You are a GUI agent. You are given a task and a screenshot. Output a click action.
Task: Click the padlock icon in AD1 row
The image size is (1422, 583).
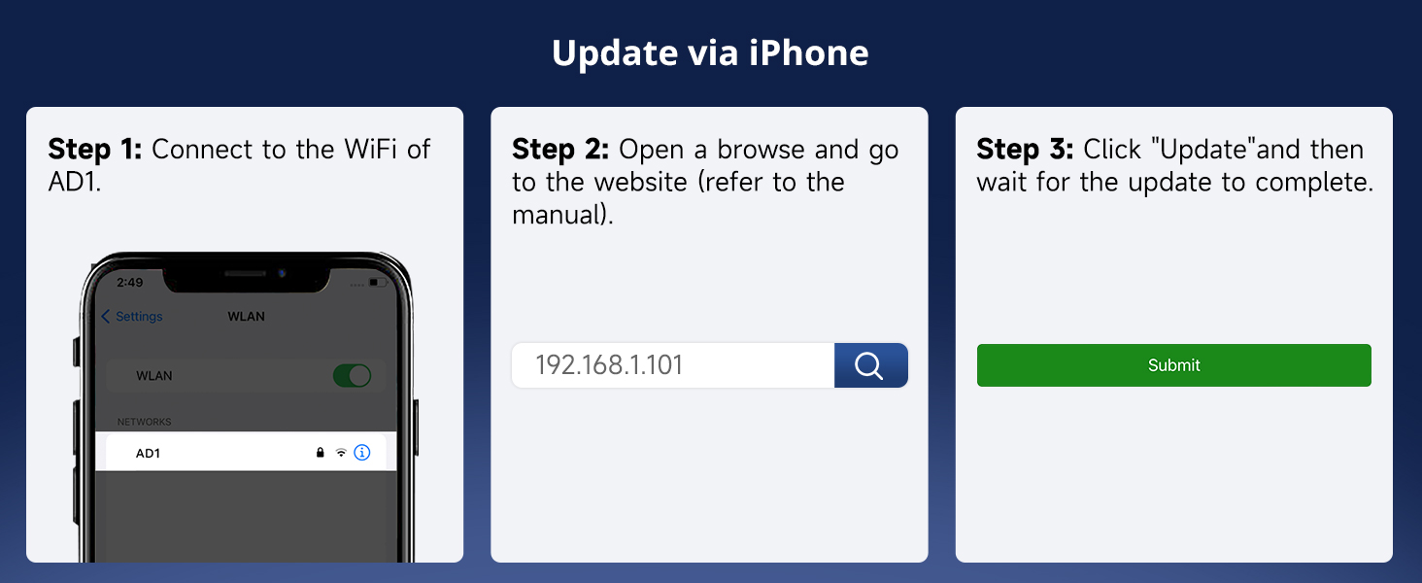[321, 453]
